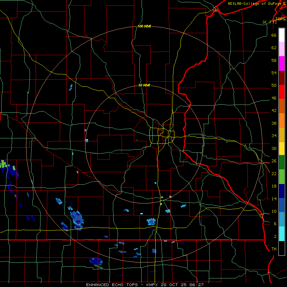Click the dark red swatch between 50 and 54
287x287 pixels.
pyautogui.click(x=282, y=78)
